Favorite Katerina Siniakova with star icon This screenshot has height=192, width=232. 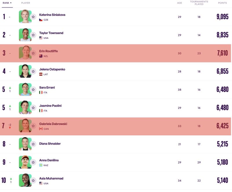33,17
